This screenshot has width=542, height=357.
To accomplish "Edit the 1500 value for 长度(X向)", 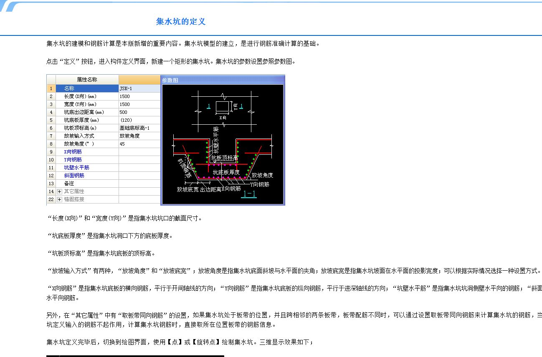I will [x=139, y=96].
